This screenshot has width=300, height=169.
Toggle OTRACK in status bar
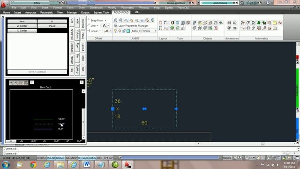tap(83, 158)
